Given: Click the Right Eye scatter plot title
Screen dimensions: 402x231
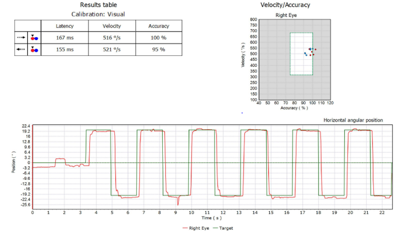Looking at the screenshot, I should 286,15.
